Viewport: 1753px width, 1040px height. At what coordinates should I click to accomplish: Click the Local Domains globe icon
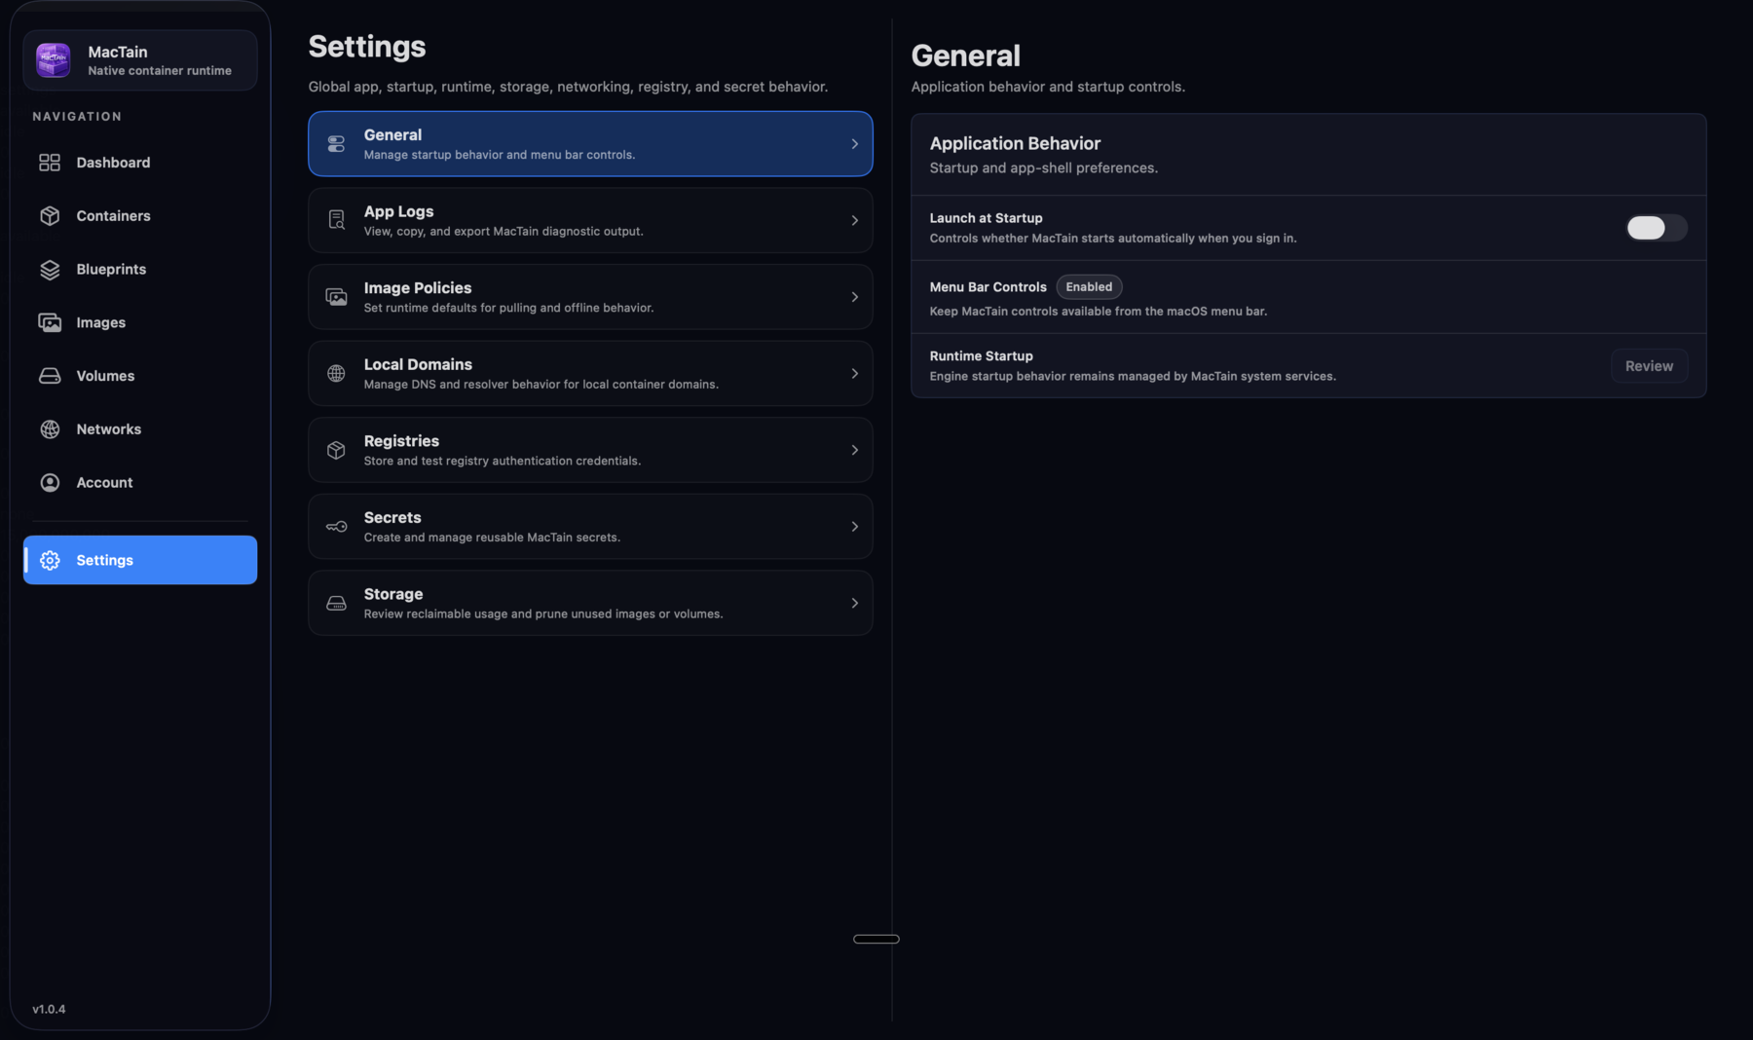336,373
